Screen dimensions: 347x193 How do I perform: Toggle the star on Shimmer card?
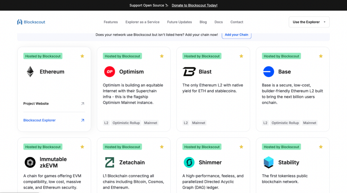(x=241, y=147)
